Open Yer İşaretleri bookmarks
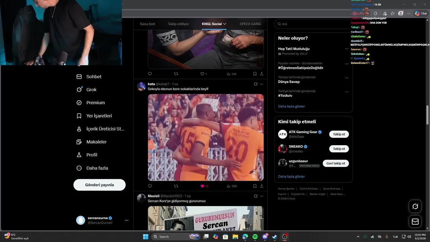This screenshot has width=430, height=242. point(94,116)
